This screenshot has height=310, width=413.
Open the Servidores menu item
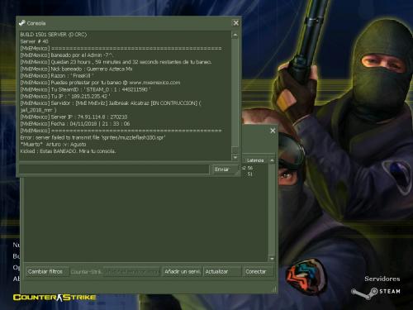382,279
